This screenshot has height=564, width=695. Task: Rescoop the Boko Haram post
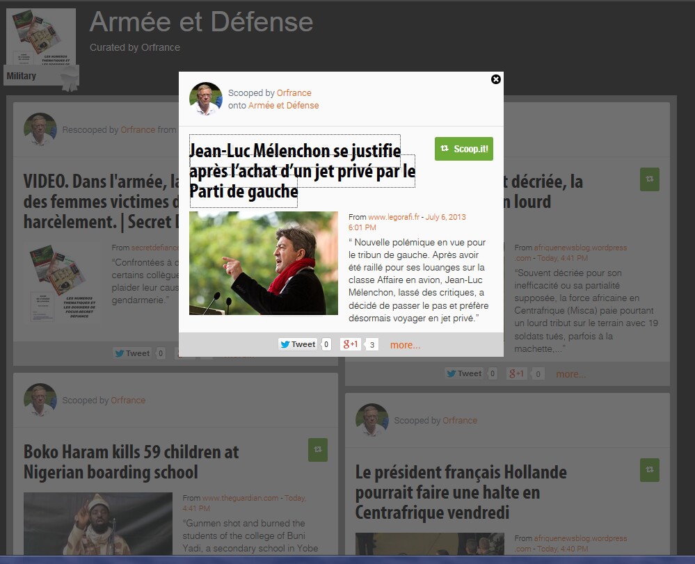click(318, 450)
